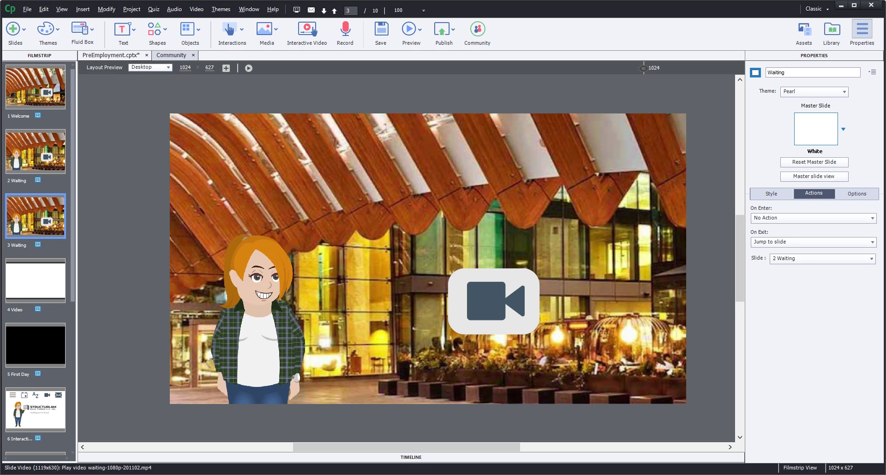Open the Desktop layout preview dropdown
This screenshot has height=475, width=886.
tap(150, 67)
